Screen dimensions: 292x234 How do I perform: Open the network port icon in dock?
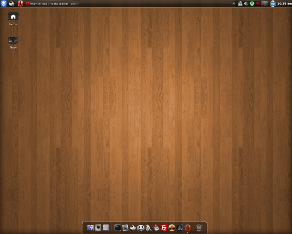(x=98, y=228)
